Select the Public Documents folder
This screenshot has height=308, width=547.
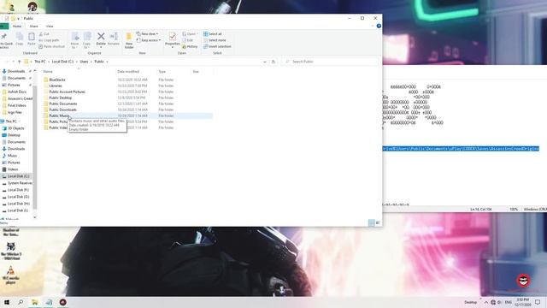tap(62, 104)
